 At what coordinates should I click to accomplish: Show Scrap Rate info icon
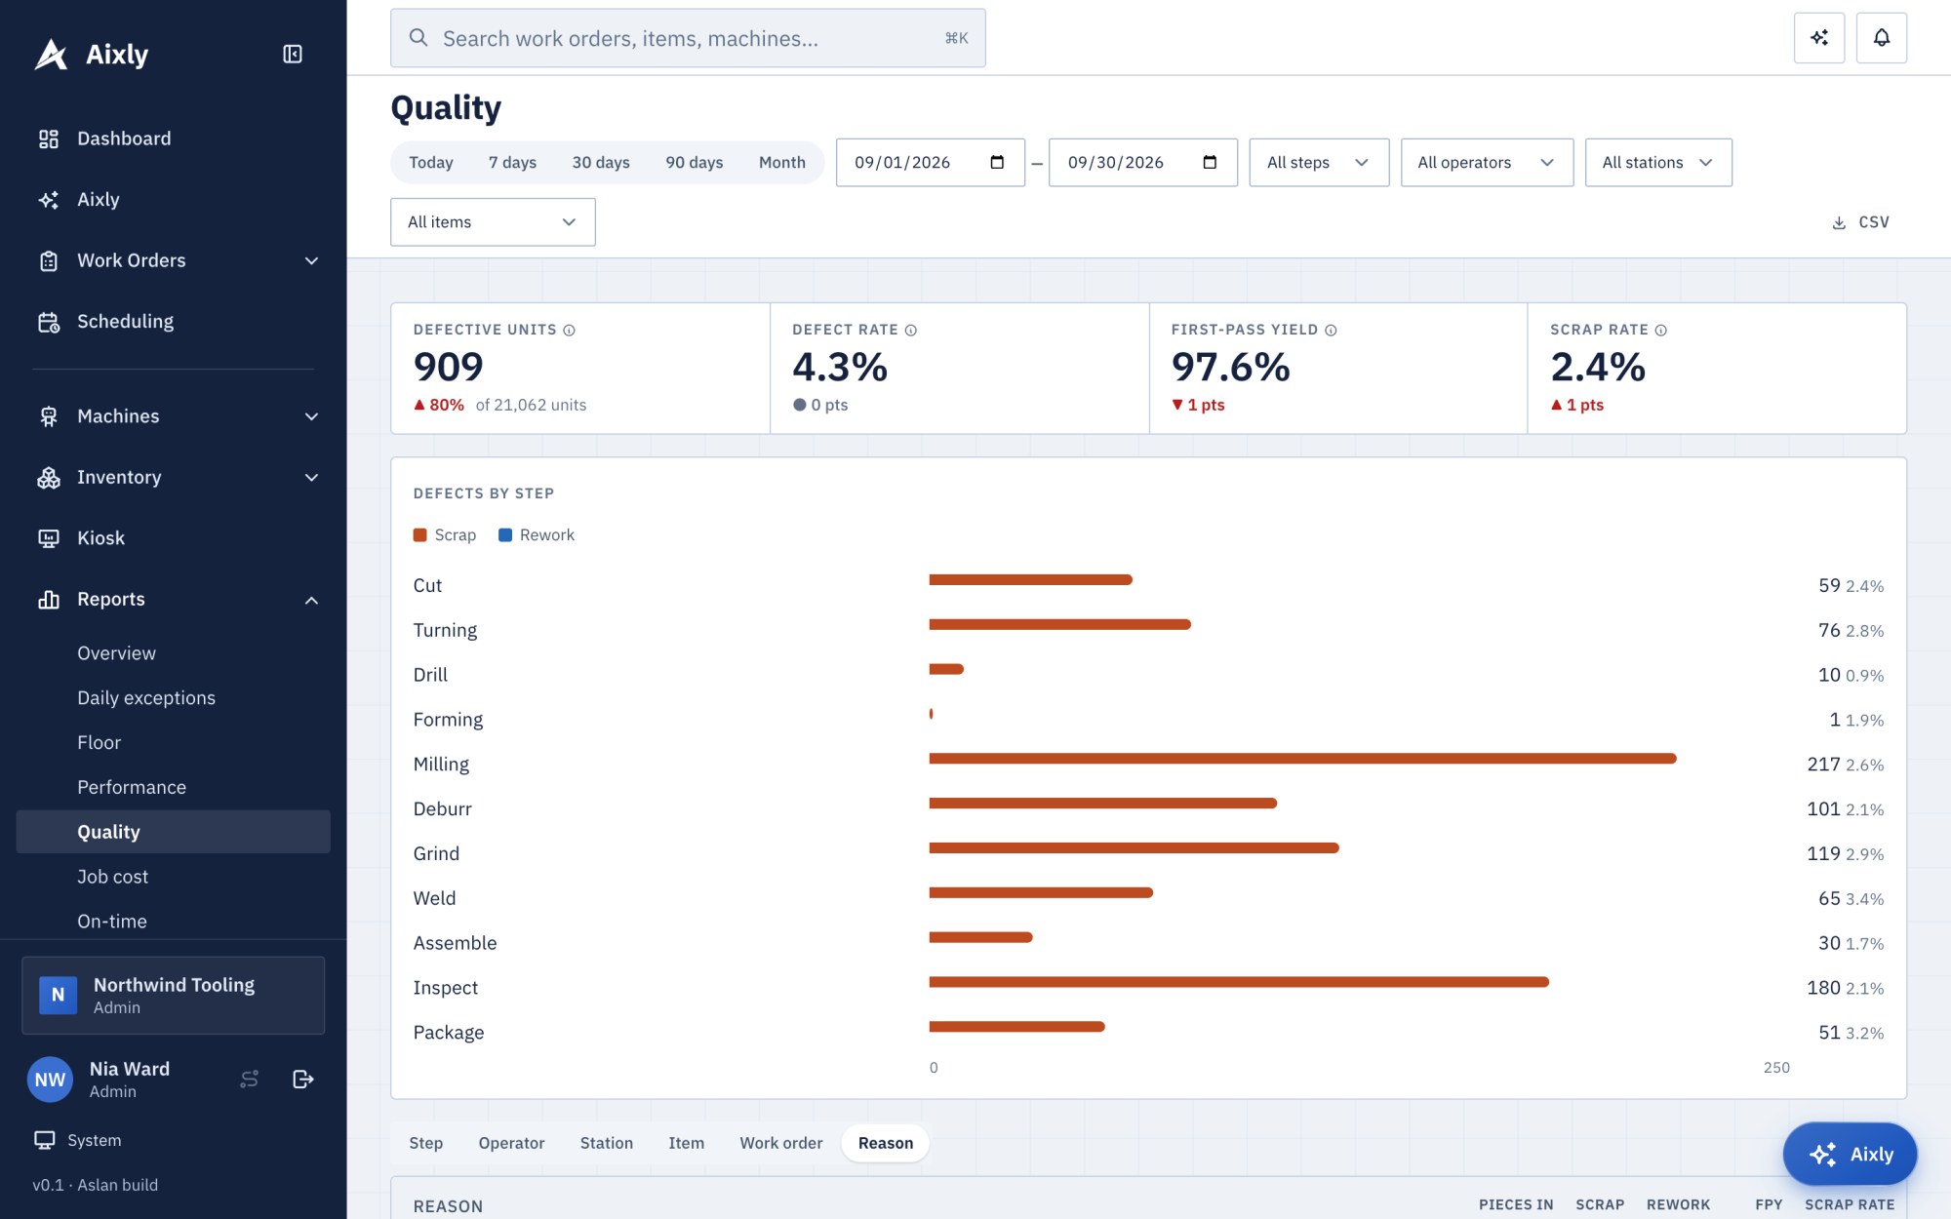click(x=1661, y=331)
